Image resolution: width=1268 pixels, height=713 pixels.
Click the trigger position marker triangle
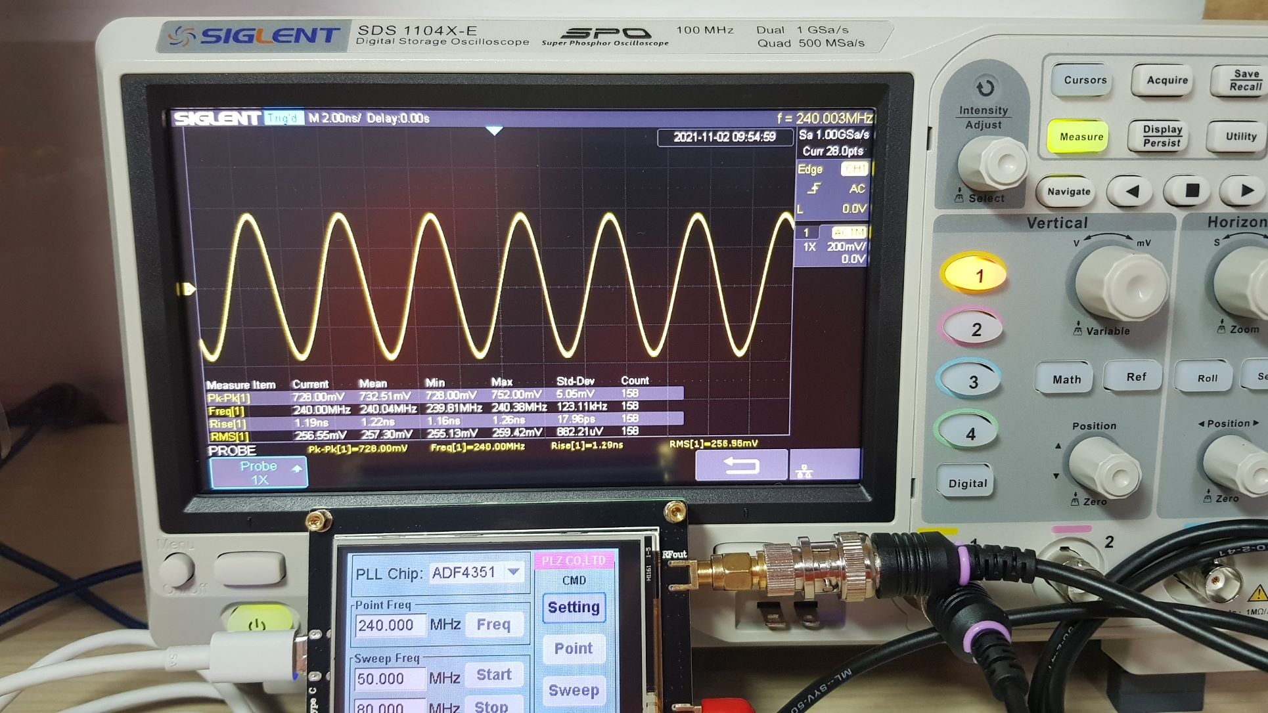[494, 131]
